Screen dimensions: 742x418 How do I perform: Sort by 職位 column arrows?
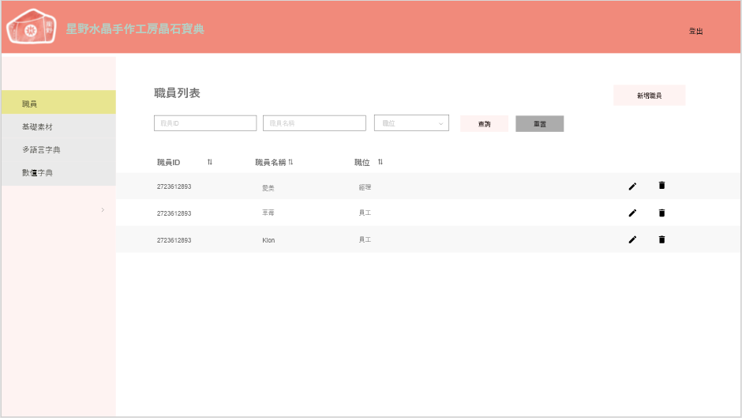click(380, 162)
